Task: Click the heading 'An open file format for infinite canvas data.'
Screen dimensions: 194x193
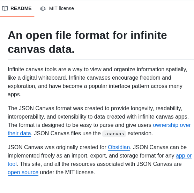Action: tap(87, 42)
